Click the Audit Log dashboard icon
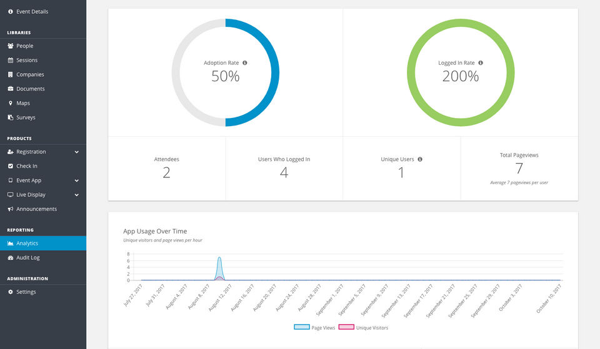This screenshot has width=600, height=349. pyautogui.click(x=11, y=258)
